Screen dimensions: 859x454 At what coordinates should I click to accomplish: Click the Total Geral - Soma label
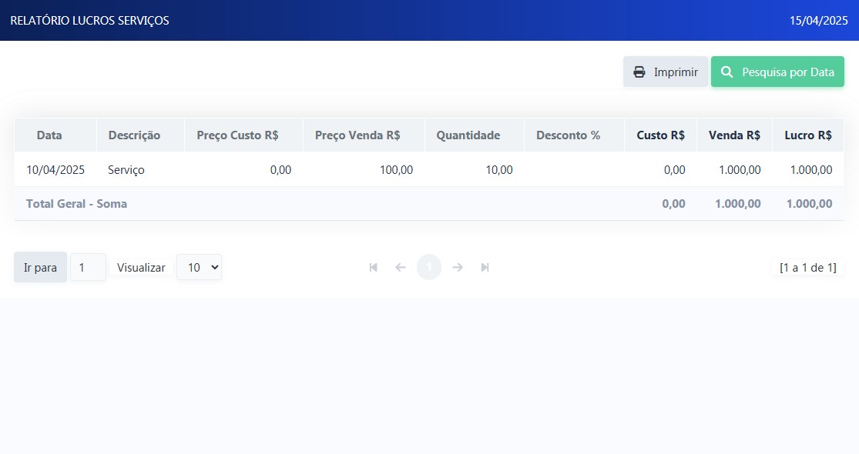[77, 203]
